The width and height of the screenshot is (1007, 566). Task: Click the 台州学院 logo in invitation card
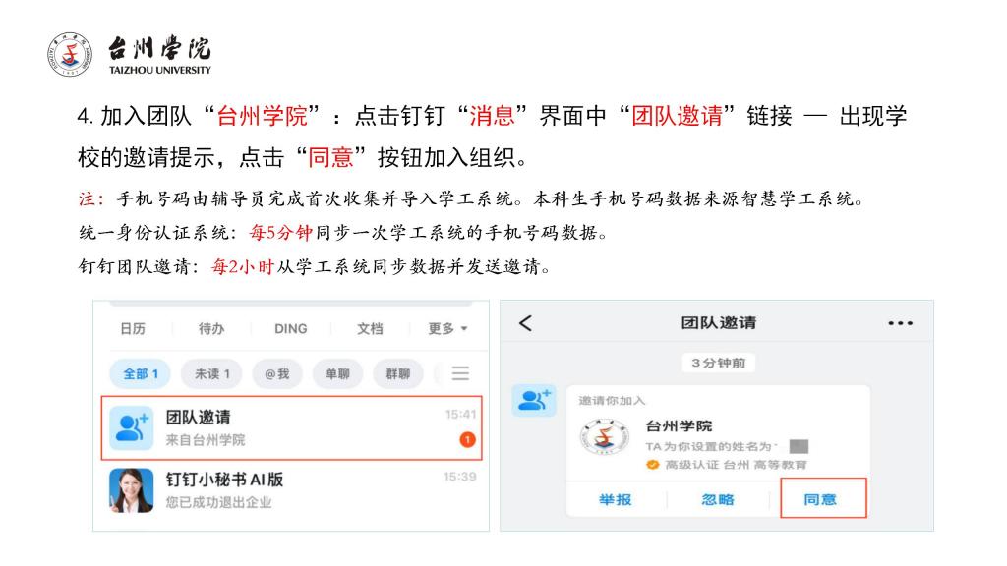coord(605,437)
